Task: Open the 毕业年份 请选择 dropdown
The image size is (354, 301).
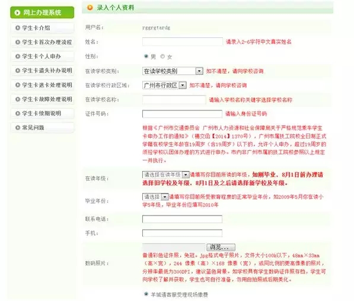Action: [155, 197]
